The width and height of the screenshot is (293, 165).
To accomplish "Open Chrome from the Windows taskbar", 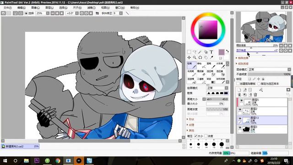I will 58,160.
